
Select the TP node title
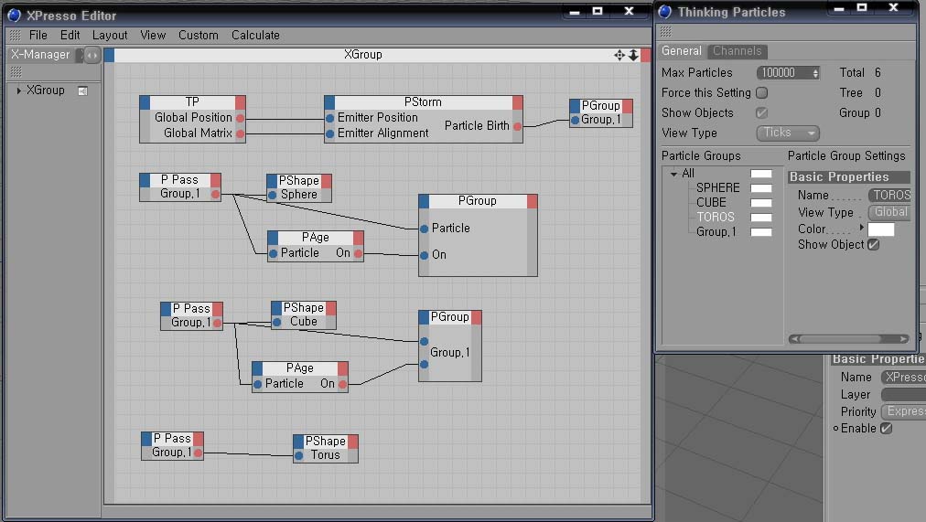(x=192, y=102)
